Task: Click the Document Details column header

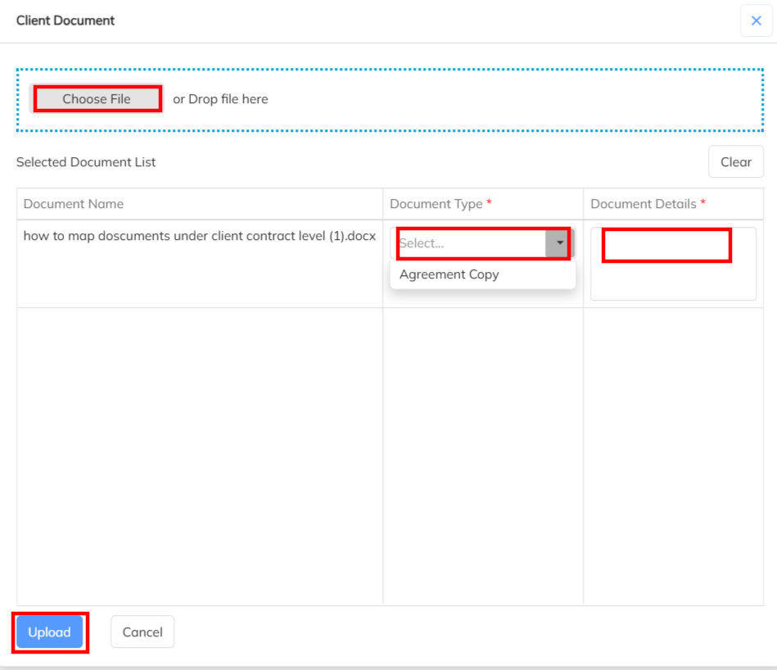Action: 643,204
